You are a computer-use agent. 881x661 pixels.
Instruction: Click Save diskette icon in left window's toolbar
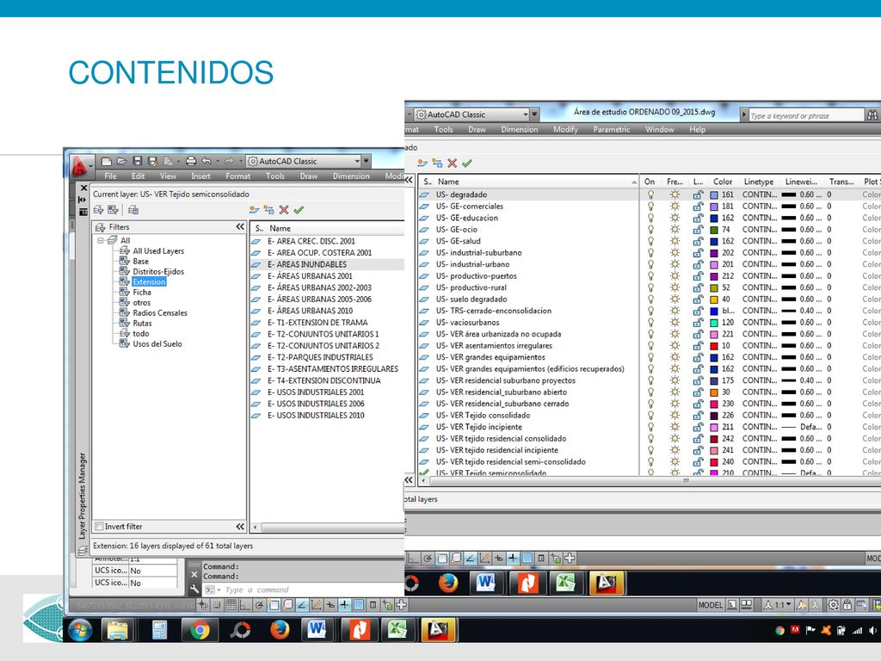[137, 161]
